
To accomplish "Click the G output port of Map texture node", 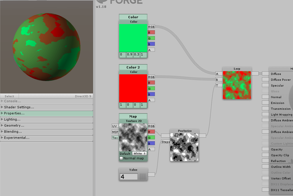I will pyautogui.click(x=151, y=138).
